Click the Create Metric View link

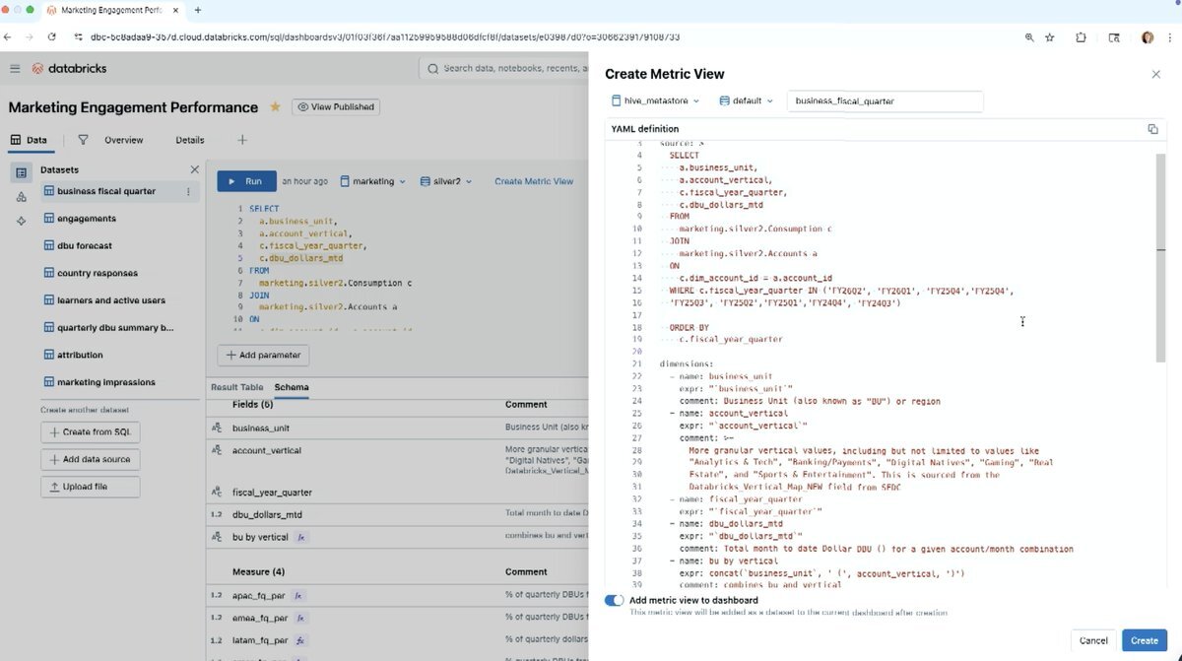coord(534,181)
